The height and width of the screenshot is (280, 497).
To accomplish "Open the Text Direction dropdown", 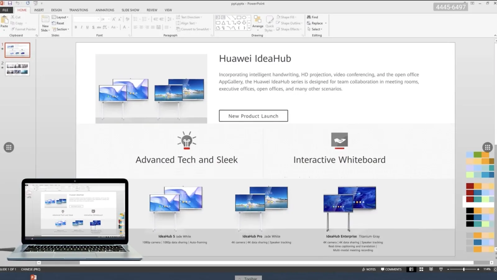I will pyautogui.click(x=189, y=17).
